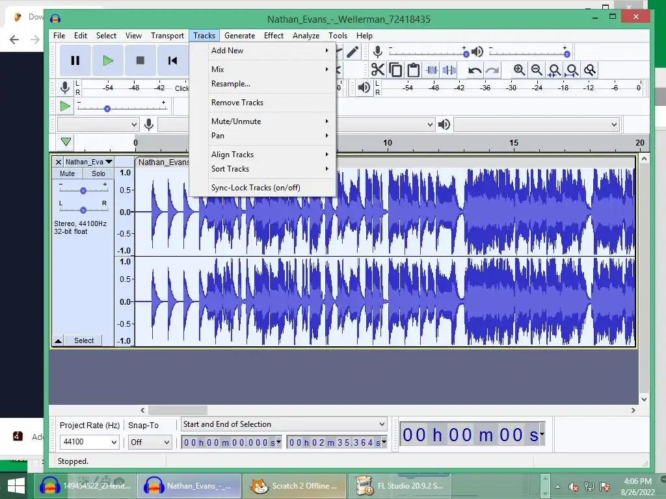The width and height of the screenshot is (666, 499).
Task: Toggle Solo on the Nathan_Eva track
Action: click(x=98, y=173)
